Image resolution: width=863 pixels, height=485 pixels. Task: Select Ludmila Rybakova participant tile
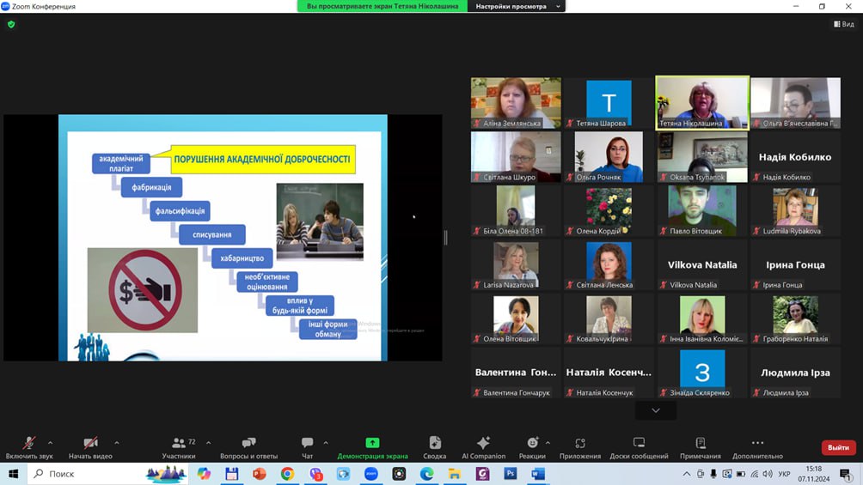(x=795, y=210)
